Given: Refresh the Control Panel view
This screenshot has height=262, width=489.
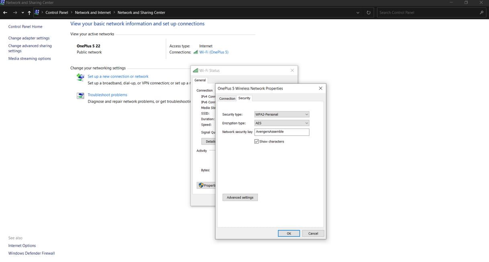Looking at the screenshot, I should click(x=368, y=12).
